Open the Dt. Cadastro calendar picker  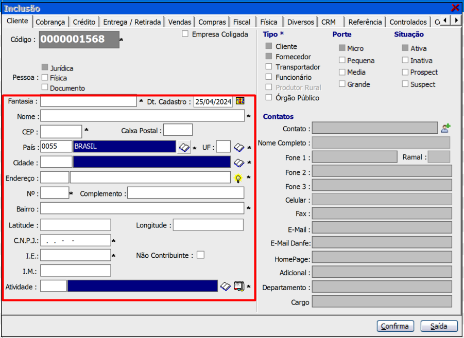(240, 101)
